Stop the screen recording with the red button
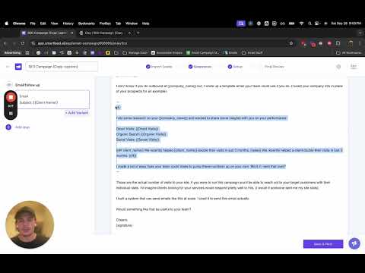The image size is (365, 273). point(11,97)
